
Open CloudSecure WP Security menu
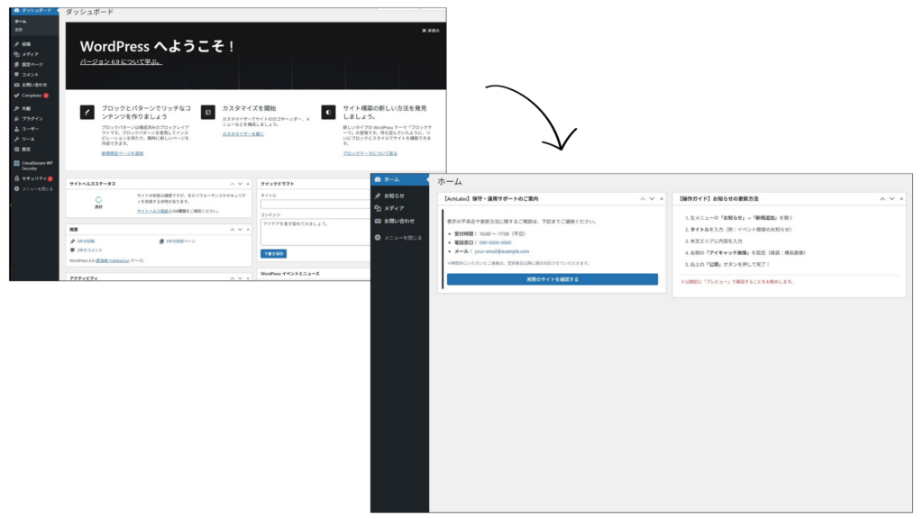tap(36, 165)
